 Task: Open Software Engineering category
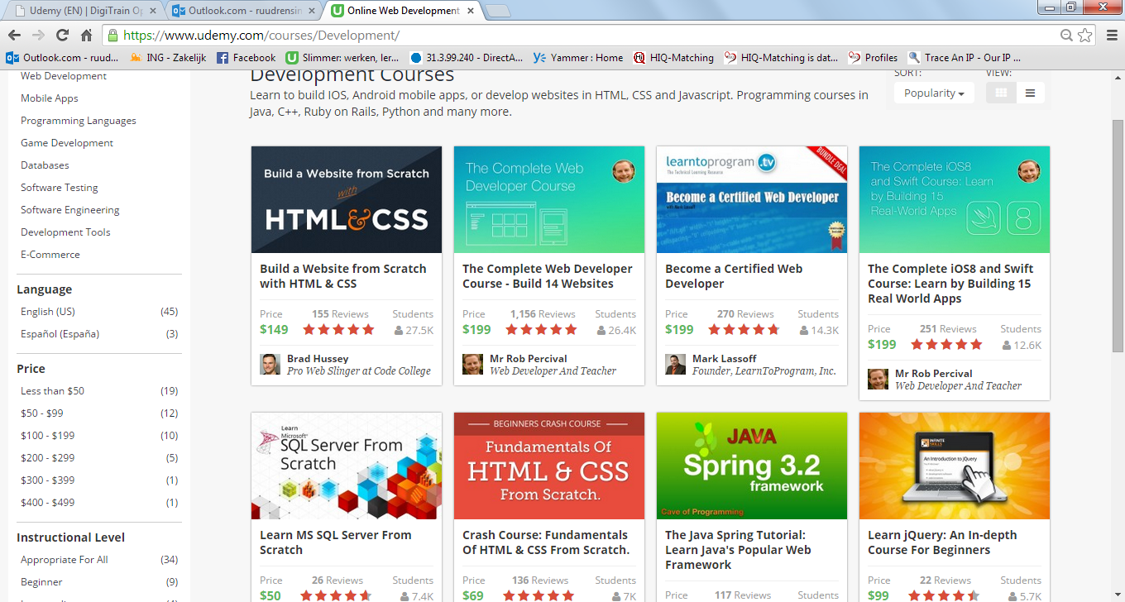click(70, 209)
